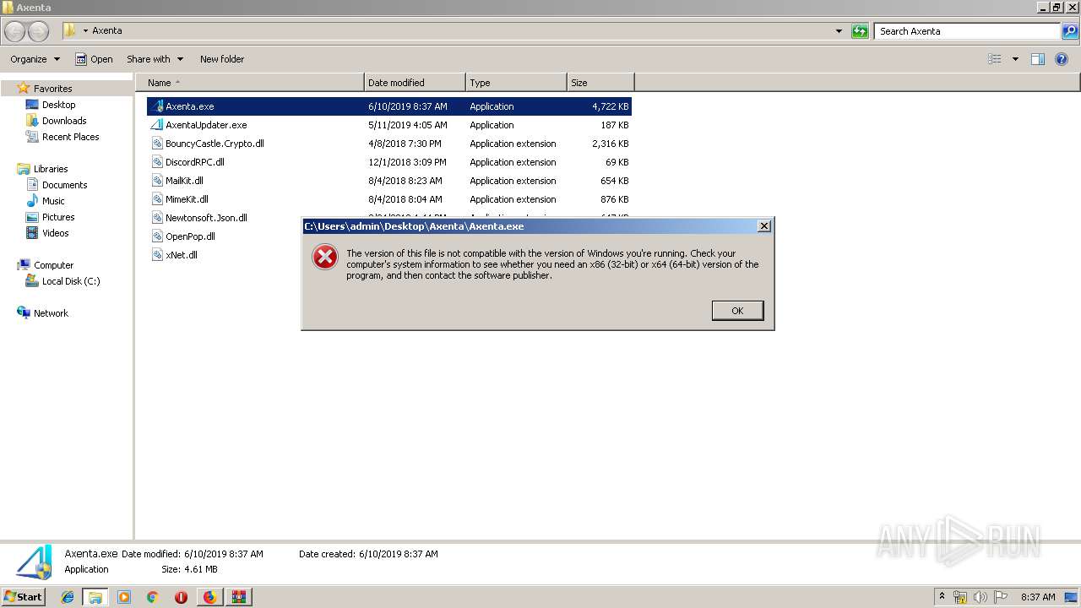Open Desktop in Favorites
Viewport: 1081px width, 608px height.
tap(58, 105)
